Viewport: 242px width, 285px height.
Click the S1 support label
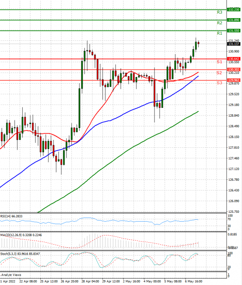pyautogui.click(x=219, y=62)
